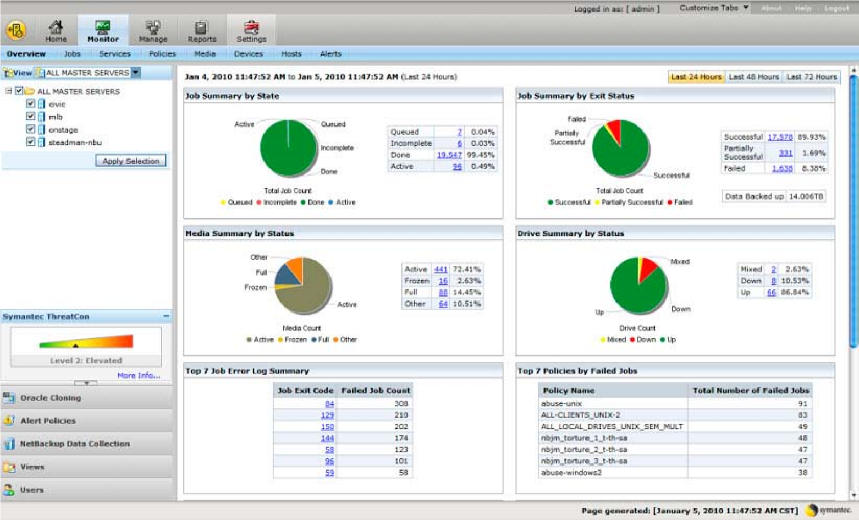859x520 pixels.
Task: Open the Reports toolbar icon
Action: (x=202, y=28)
